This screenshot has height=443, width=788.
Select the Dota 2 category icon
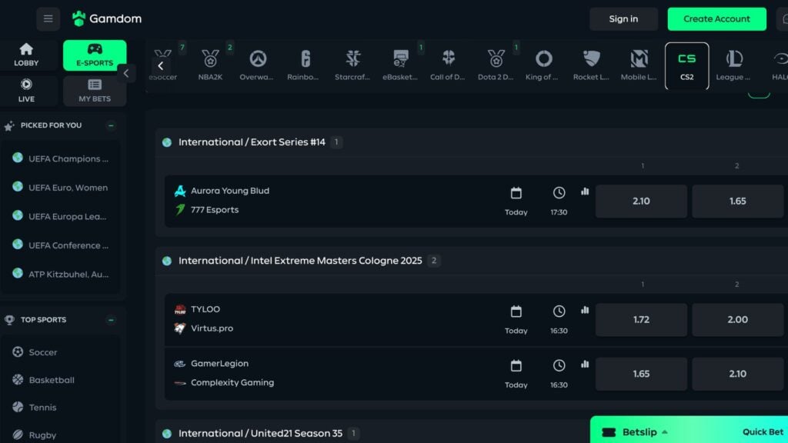pos(496,65)
